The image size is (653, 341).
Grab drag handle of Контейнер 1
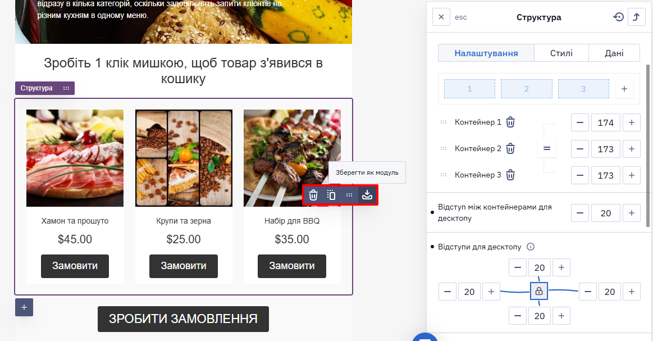444,122
